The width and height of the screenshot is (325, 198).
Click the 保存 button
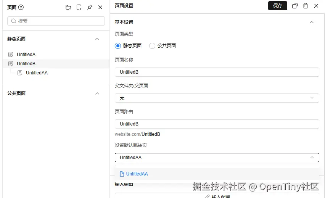point(278,6)
